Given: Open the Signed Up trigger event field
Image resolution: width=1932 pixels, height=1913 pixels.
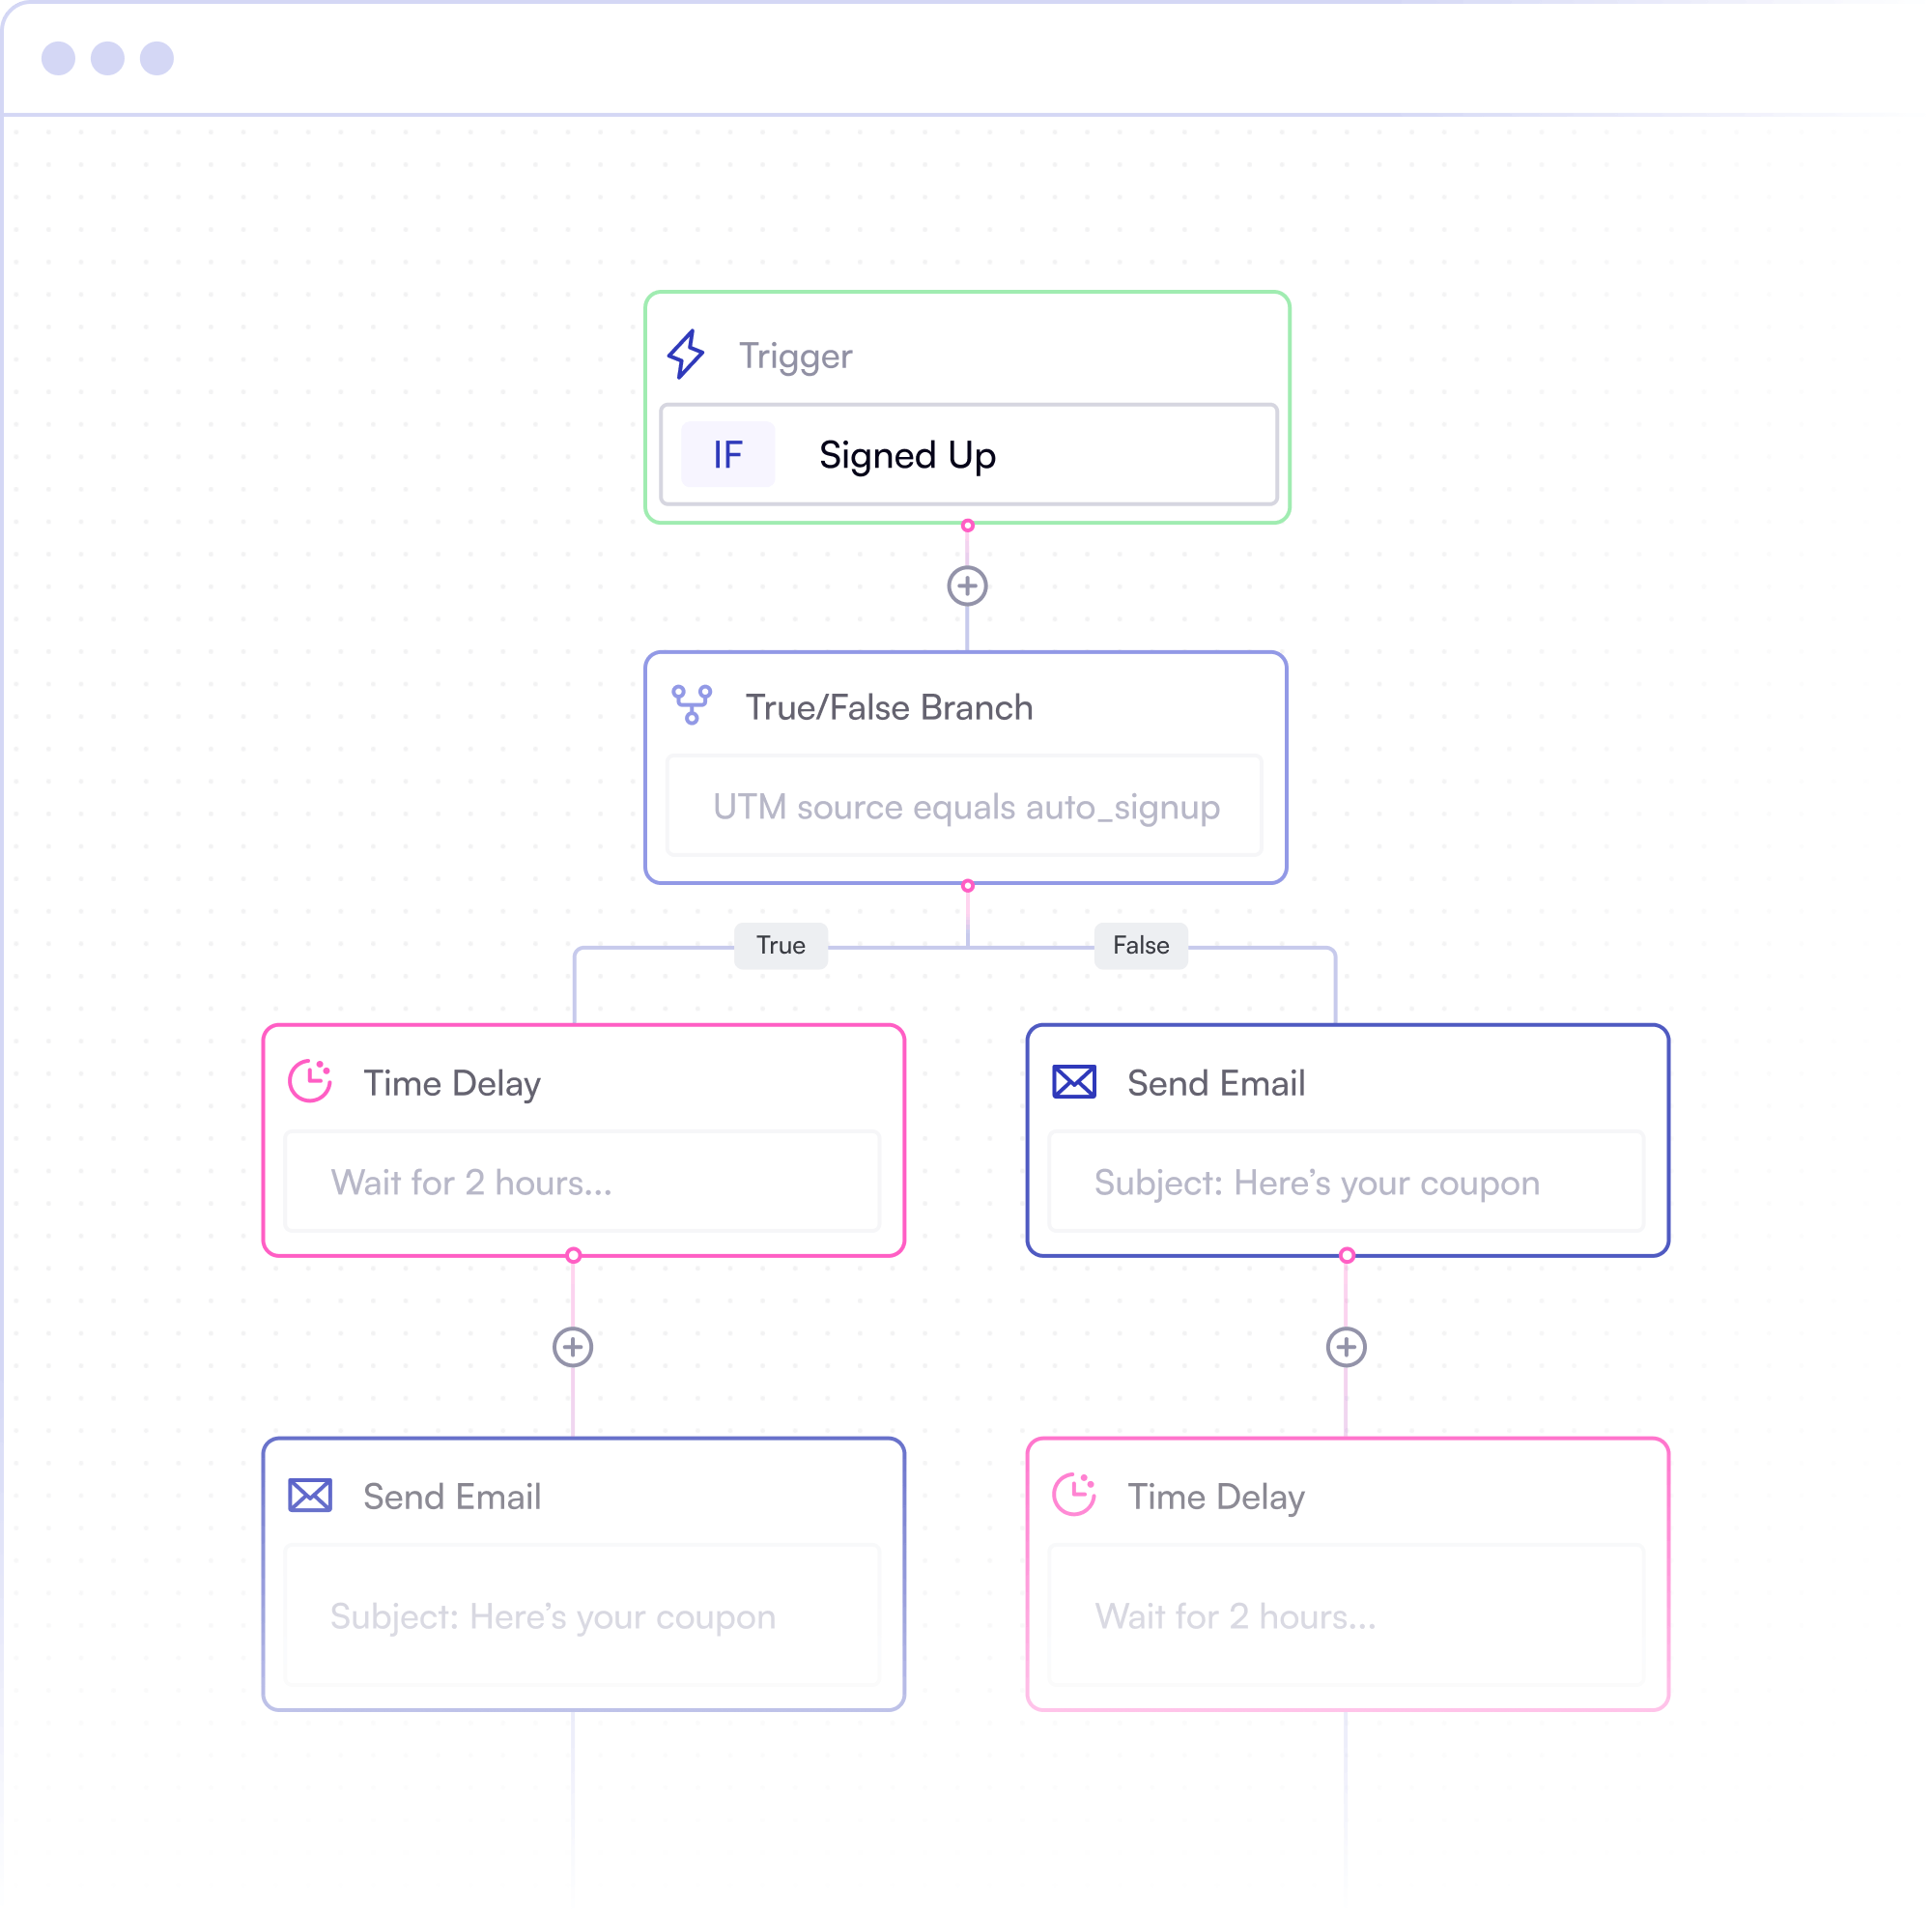Looking at the screenshot, I should [969, 455].
